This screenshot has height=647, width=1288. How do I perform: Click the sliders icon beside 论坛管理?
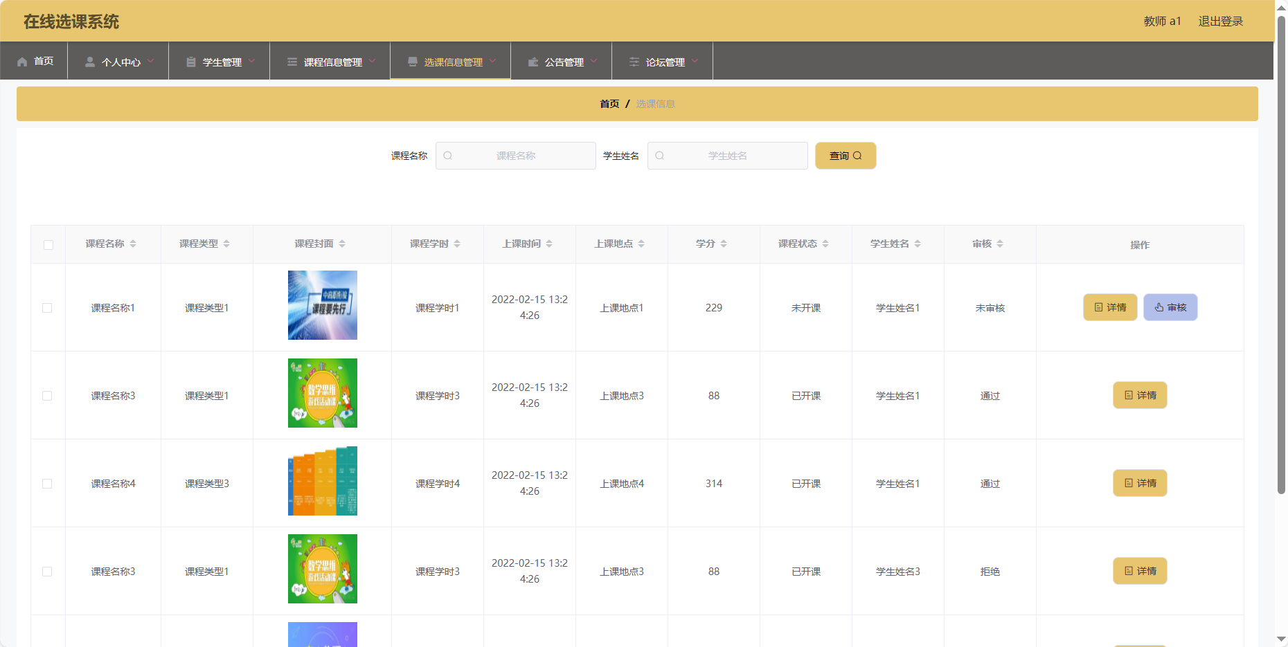(634, 62)
